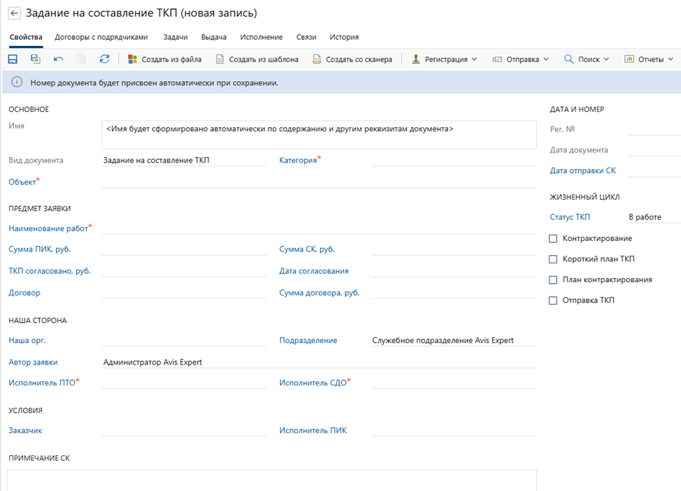Tick the Короткий план ТКП checkbox

point(553,259)
